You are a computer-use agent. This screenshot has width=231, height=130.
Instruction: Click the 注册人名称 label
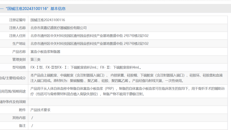pos(17,28)
